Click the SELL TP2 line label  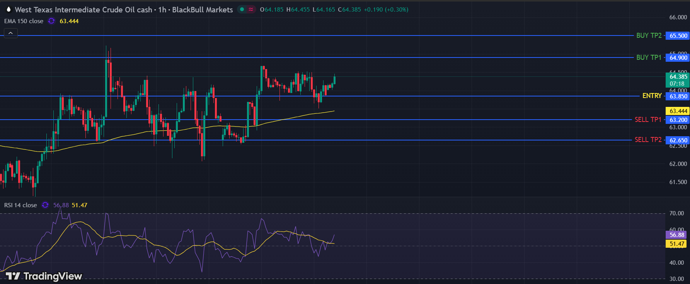[648, 140]
